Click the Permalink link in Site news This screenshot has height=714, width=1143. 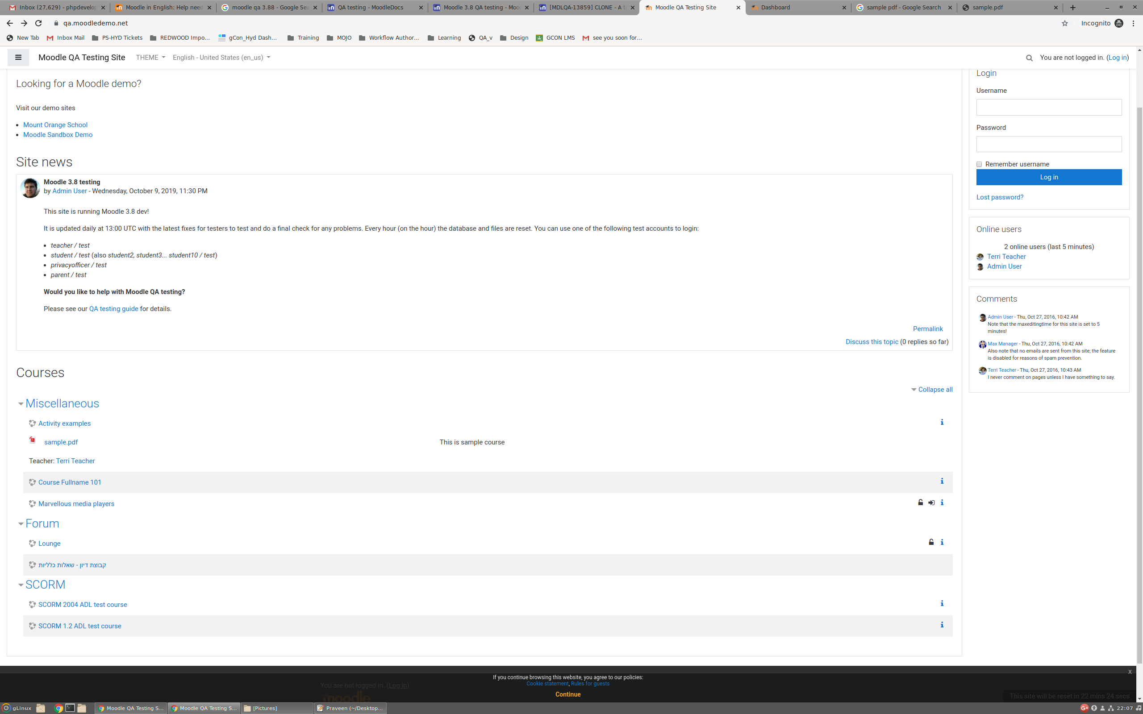click(928, 329)
